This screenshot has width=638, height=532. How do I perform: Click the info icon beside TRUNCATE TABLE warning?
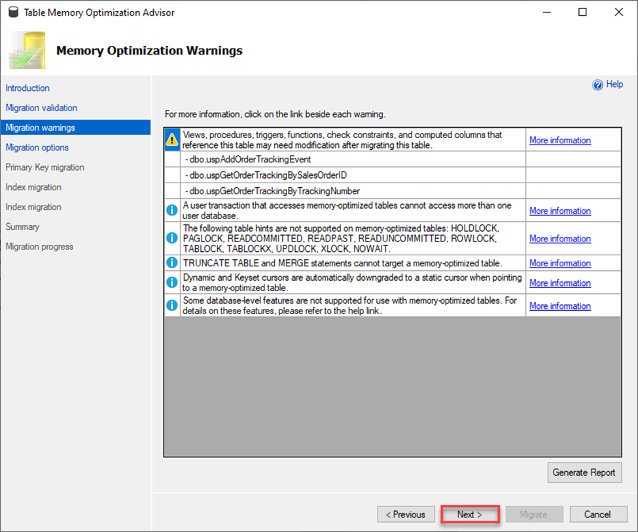[172, 262]
